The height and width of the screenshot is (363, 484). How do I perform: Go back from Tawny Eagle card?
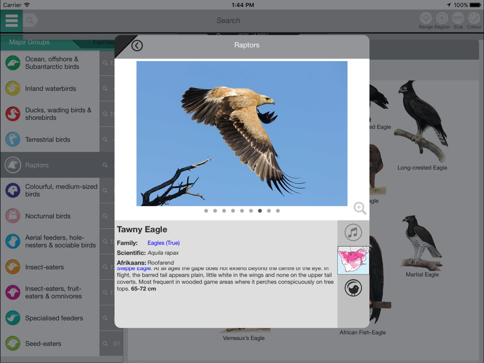tap(137, 45)
